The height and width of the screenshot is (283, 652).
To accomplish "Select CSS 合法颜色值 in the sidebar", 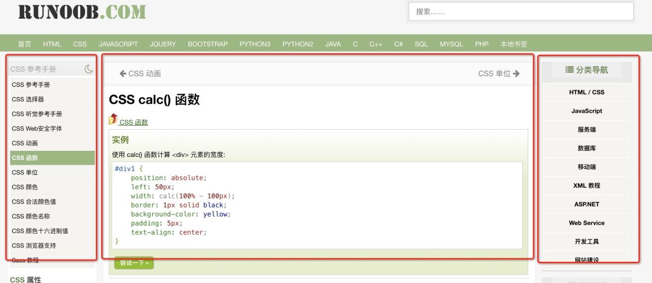I will (x=53, y=202).
